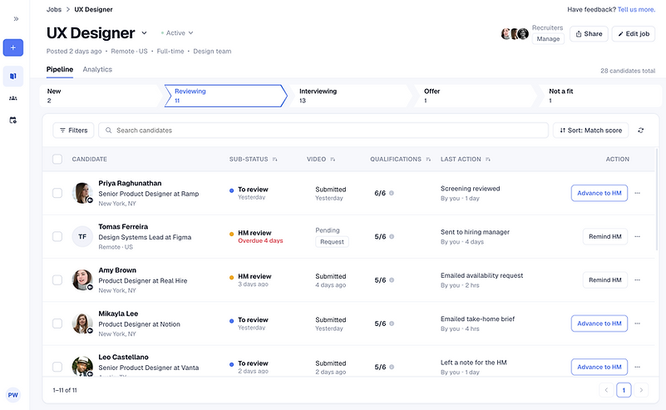Viewport: 666px width, 410px height.
Task: Select Mikayla Lee's checkbox
Action: (57, 324)
